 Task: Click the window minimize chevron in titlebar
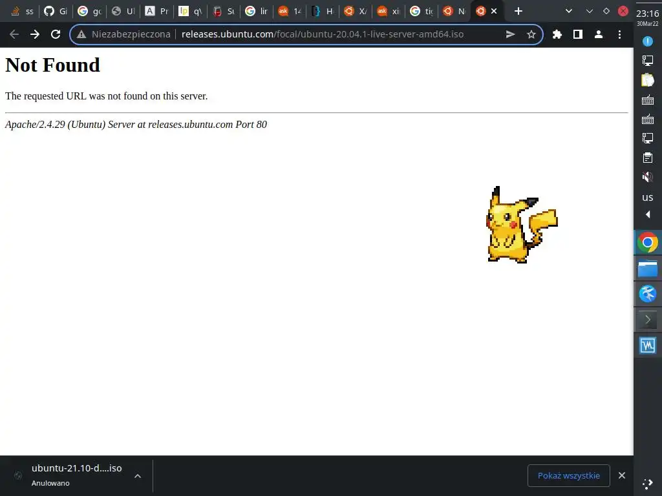[x=590, y=11]
